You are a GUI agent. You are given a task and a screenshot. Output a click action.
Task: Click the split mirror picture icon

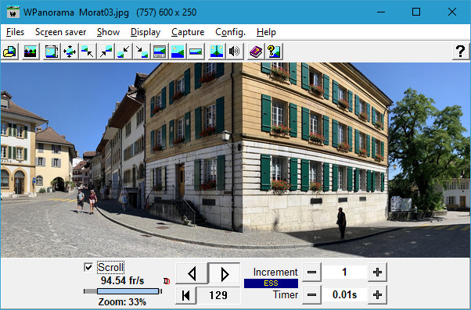pyautogui.click(x=217, y=52)
